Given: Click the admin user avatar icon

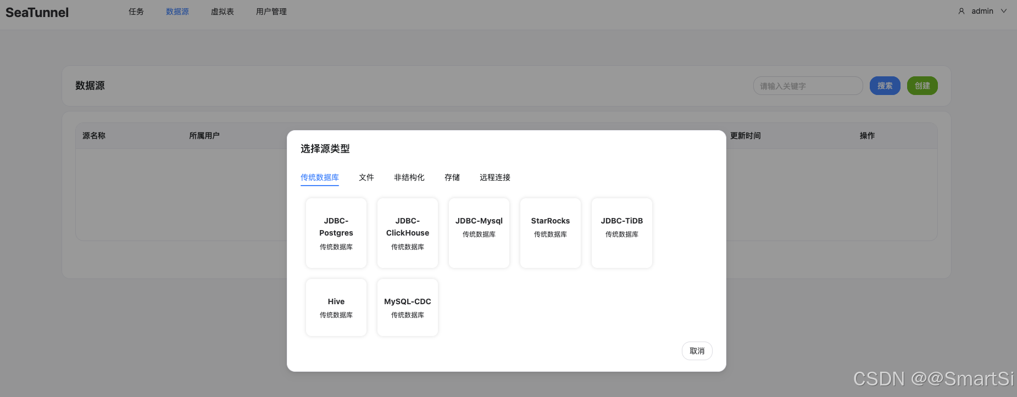Looking at the screenshot, I should tap(962, 11).
